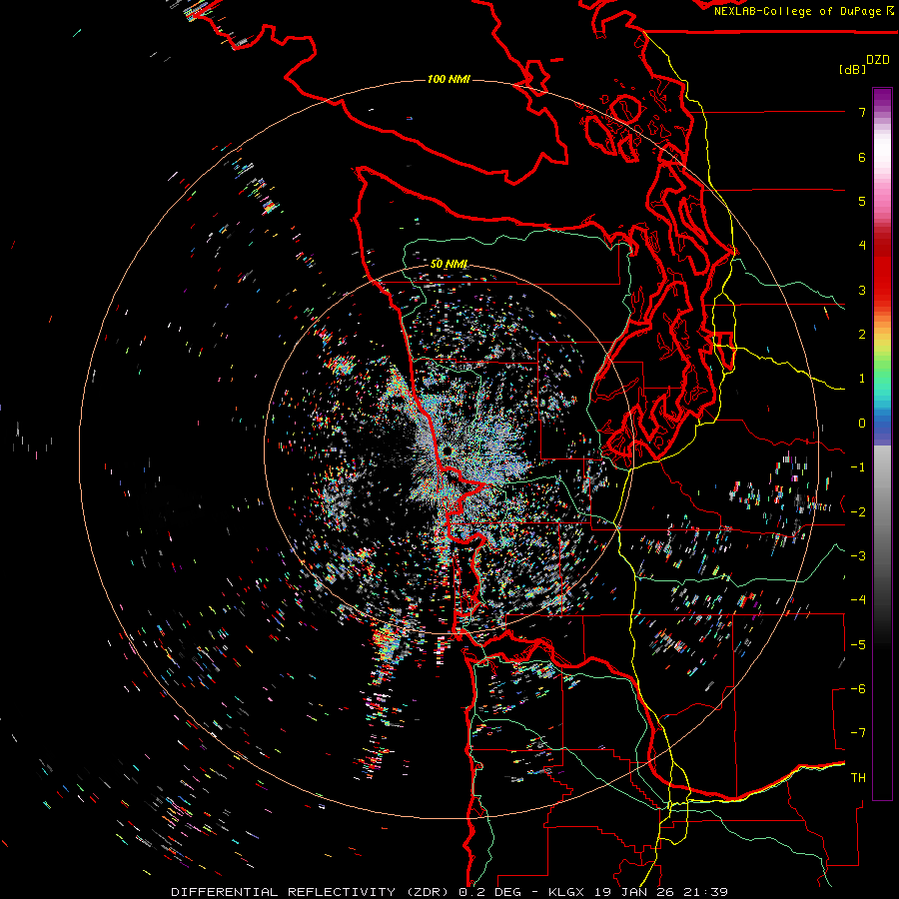
Task: Click DIFFERENTIAL REFLECTIVITY (ZDR) in the caption
Action: pyautogui.click(x=312, y=892)
